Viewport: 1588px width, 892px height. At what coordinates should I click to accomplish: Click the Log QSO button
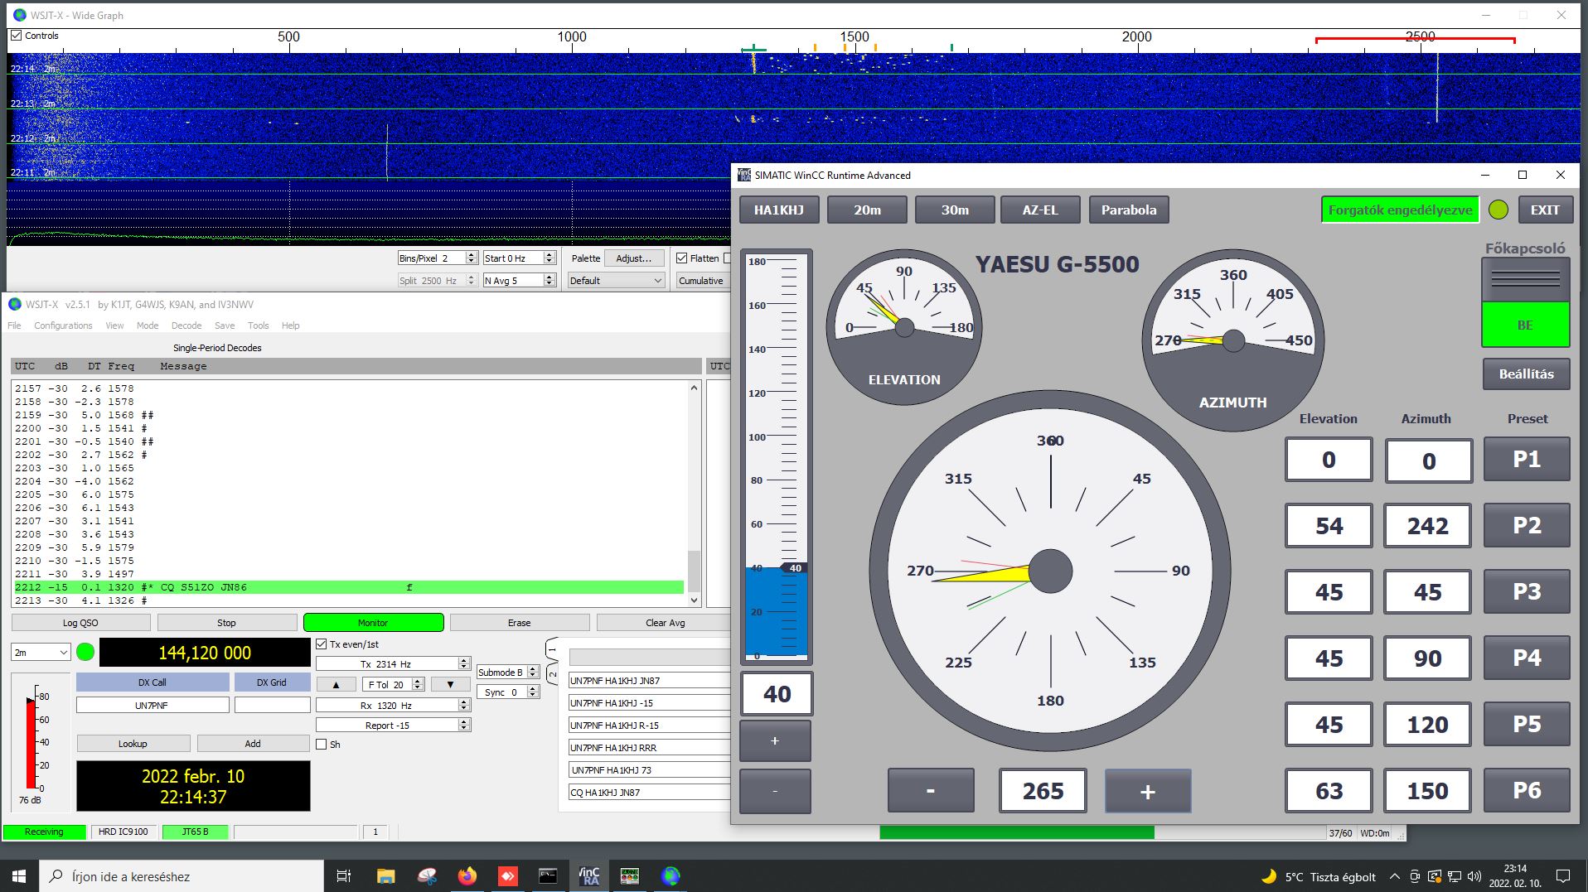[x=81, y=623]
